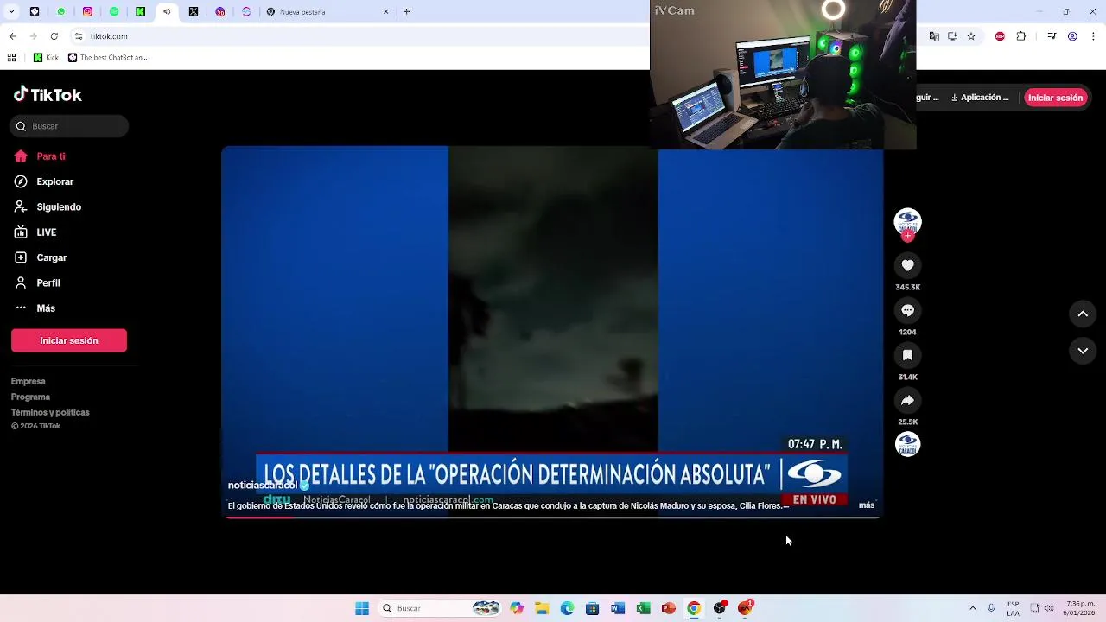Screen dimensions: 1106x622
Task: Open the ABP Adblock extension
Action: coord(1001,36)
